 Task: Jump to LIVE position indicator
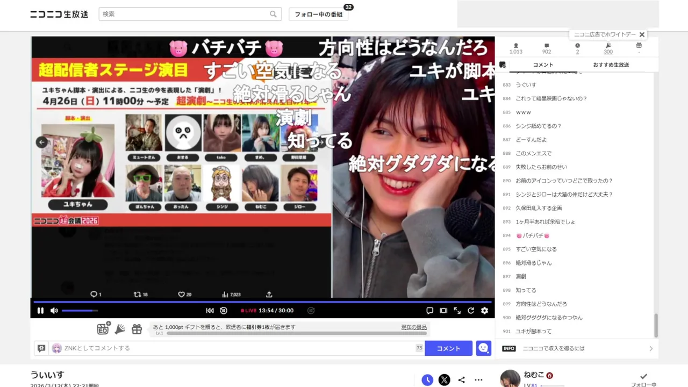248,311
